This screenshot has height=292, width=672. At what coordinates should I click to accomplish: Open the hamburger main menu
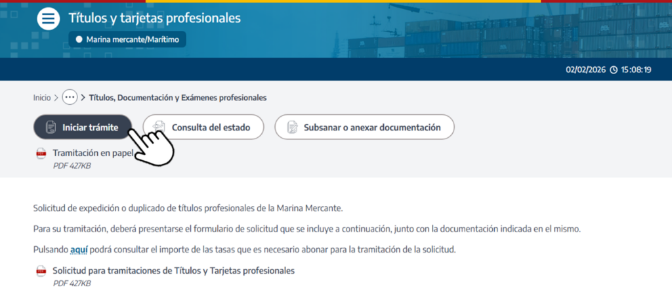pos(48,19)
